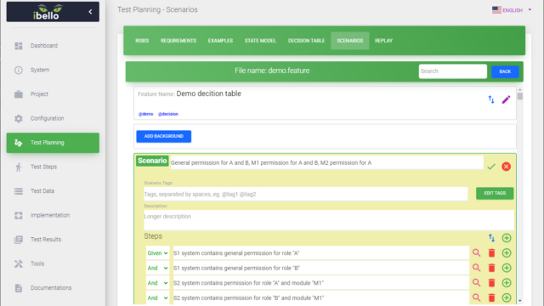Click the step text for role "A" general permission

click(x=321, y=253)
